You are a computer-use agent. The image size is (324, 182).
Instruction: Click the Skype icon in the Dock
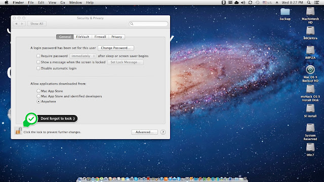(136, 179)
